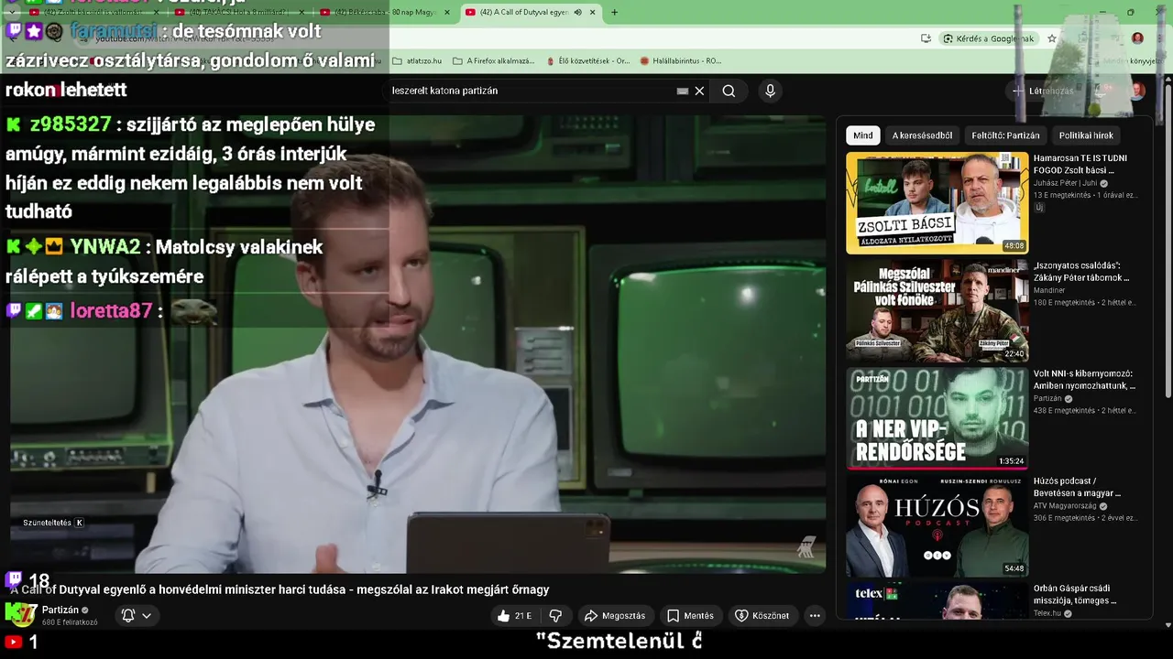
Task: Select 'A keresésedből' filter chip
Action: [x=922, y=135]
